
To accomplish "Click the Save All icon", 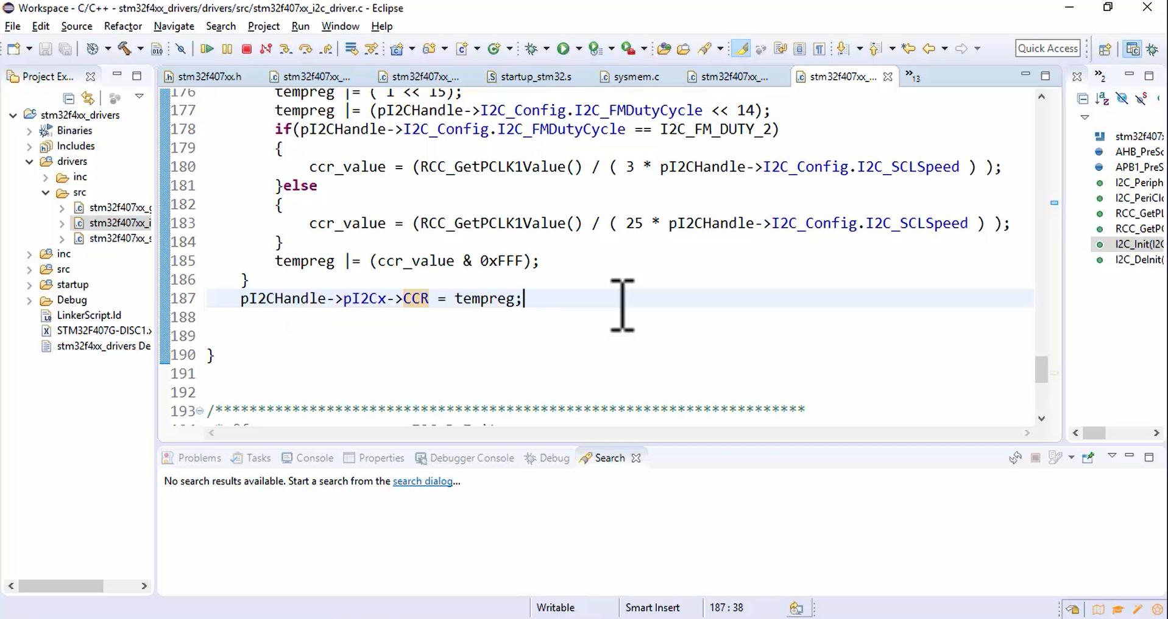I will (65, 49).
